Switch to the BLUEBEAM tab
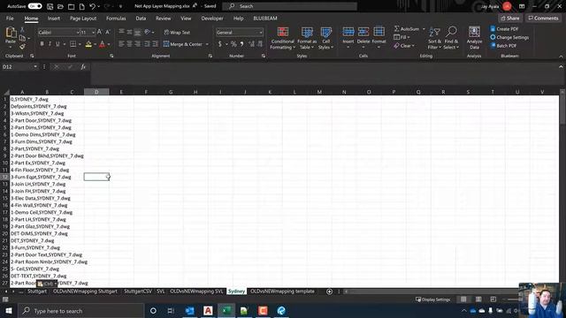This screenshot has width=566, height=318. tap(265, 18)
